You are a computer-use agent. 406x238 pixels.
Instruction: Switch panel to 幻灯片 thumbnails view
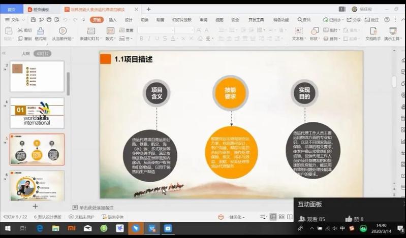pos(42,53)
